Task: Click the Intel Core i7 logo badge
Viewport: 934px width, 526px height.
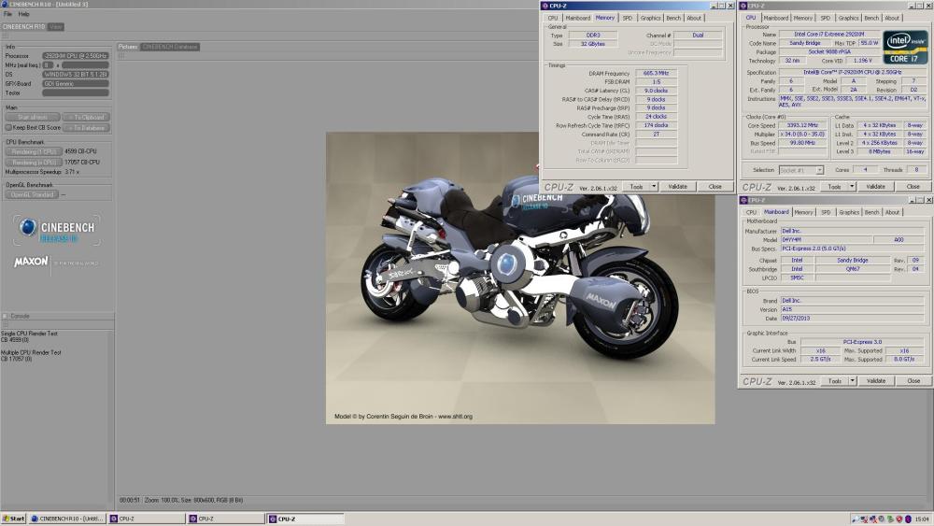Action: (905, 47)
